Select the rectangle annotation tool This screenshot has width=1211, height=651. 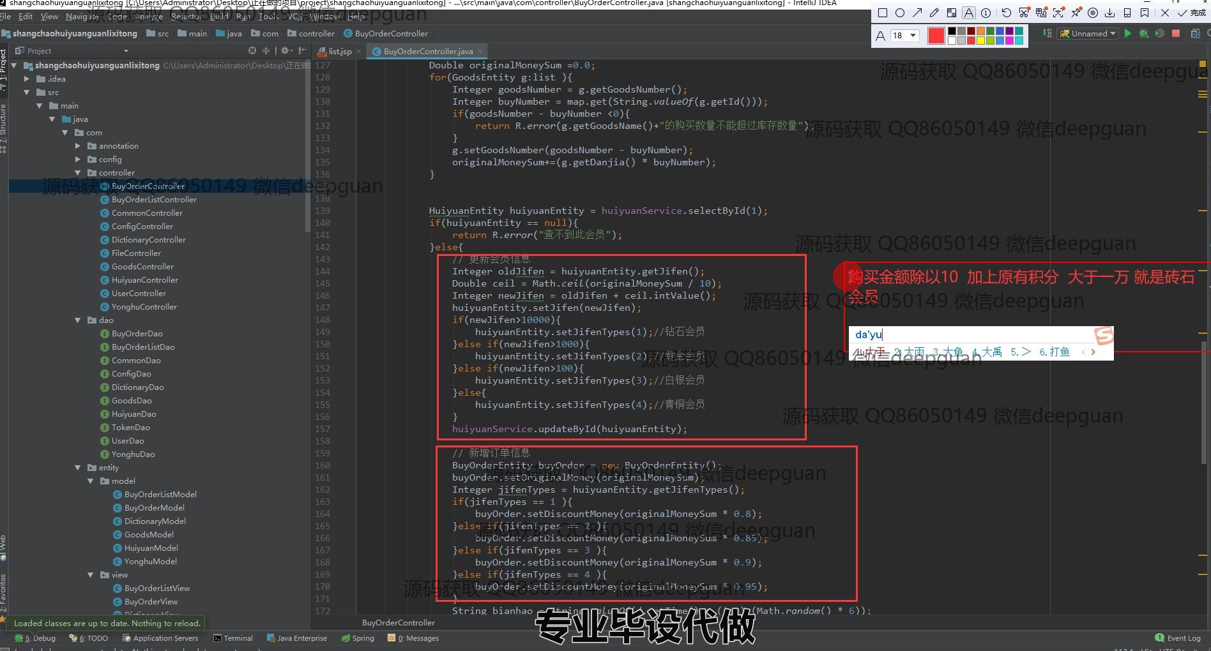883,13
